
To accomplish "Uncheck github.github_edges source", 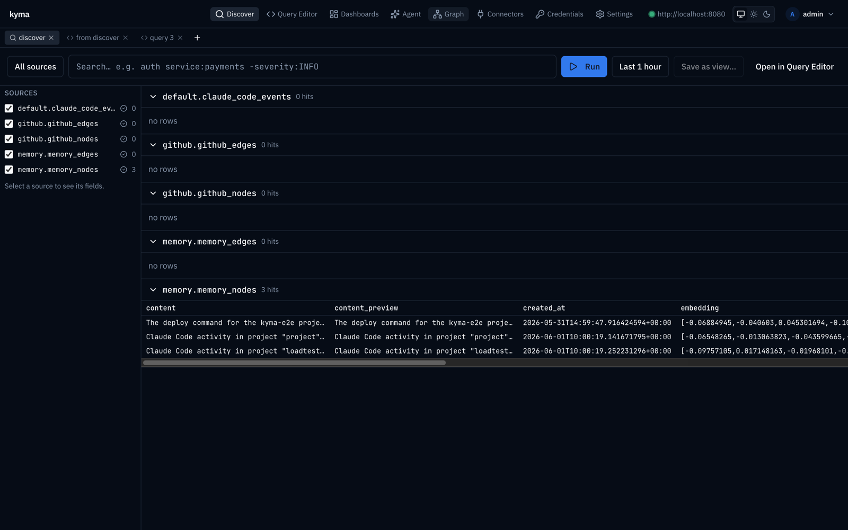I will (9, 123).
